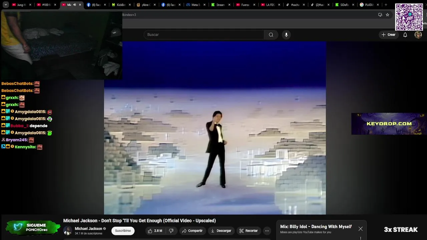
Task: Open Michael Jackson channel name link
Action: tap(88, 229)
